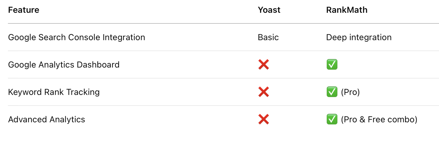Screen dimensions: 439x143
Task: Click the (Pro) label in RankMath column
Action: click(x=350, y=92)
